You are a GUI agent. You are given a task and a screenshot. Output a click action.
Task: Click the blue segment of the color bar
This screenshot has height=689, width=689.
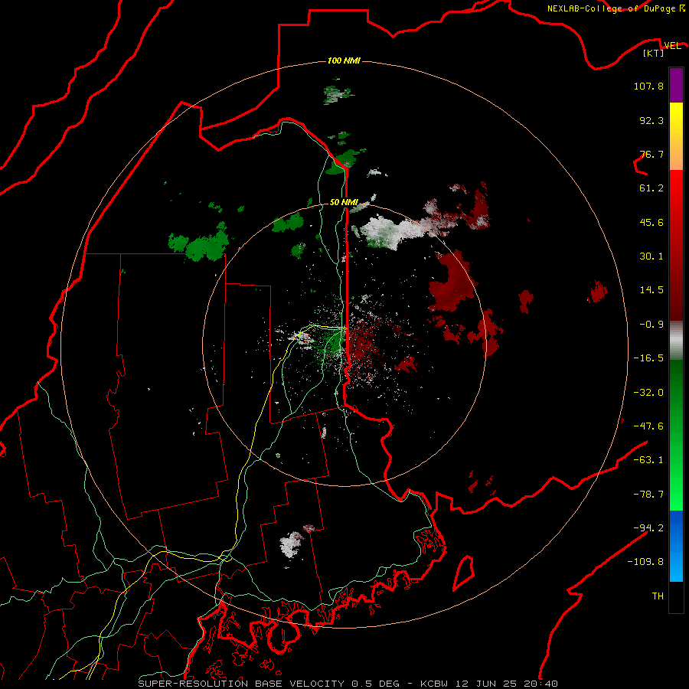pos(676,546)
